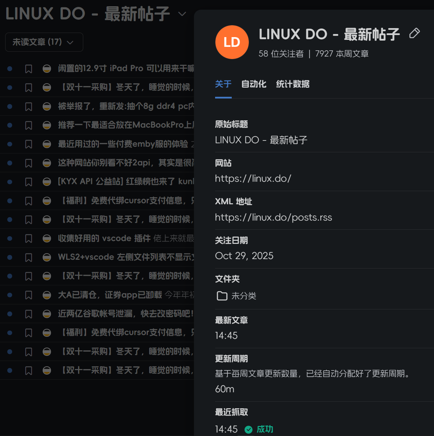
Task: Open the https://linux.do/ website link
Action: 253,179
